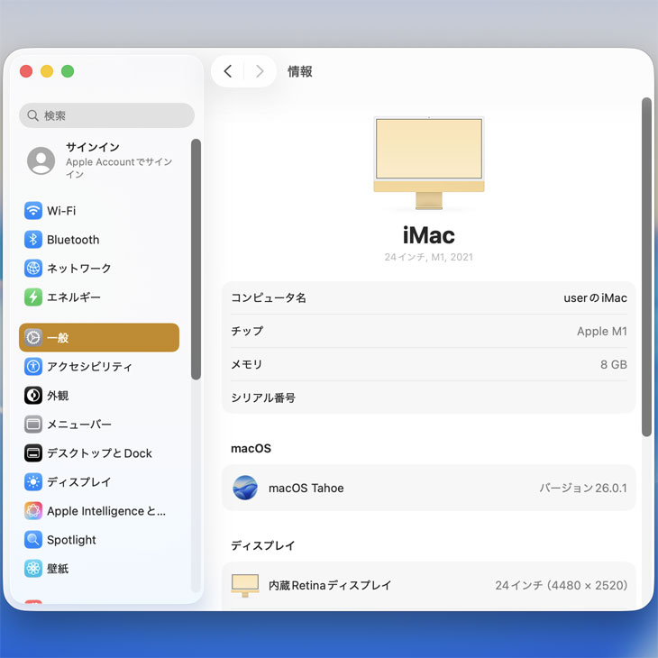Click the アクセシビリティ icon
Viewport: 658px width, 658px height.
[x=33, y=367]
